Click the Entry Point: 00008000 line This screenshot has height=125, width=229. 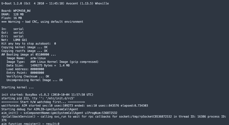25,73
